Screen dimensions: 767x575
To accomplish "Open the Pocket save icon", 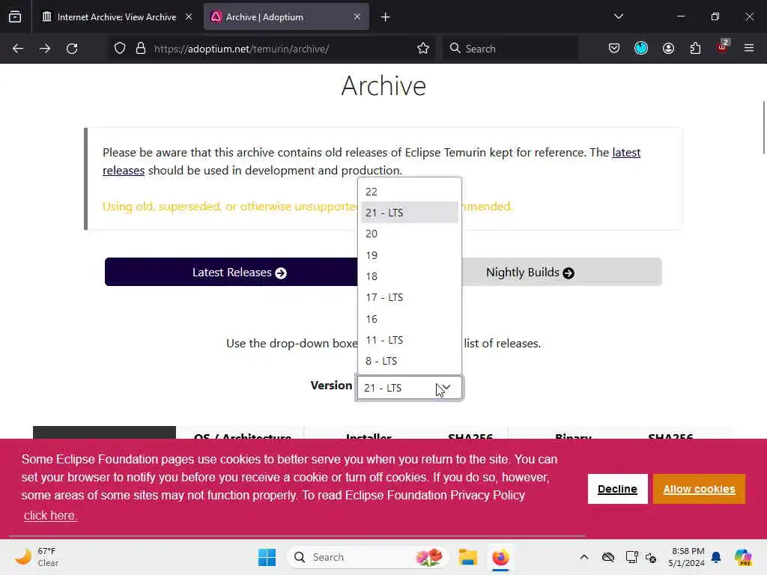I will [x=614, y=49].
